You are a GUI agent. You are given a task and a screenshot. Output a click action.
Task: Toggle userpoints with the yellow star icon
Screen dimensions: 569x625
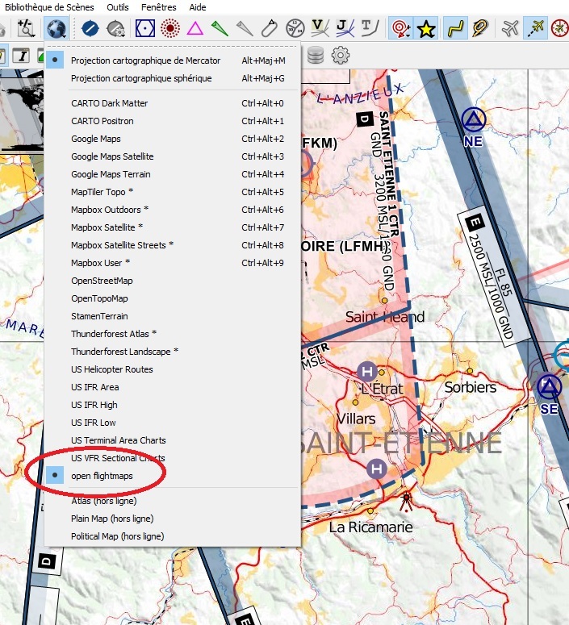[426, 29]
